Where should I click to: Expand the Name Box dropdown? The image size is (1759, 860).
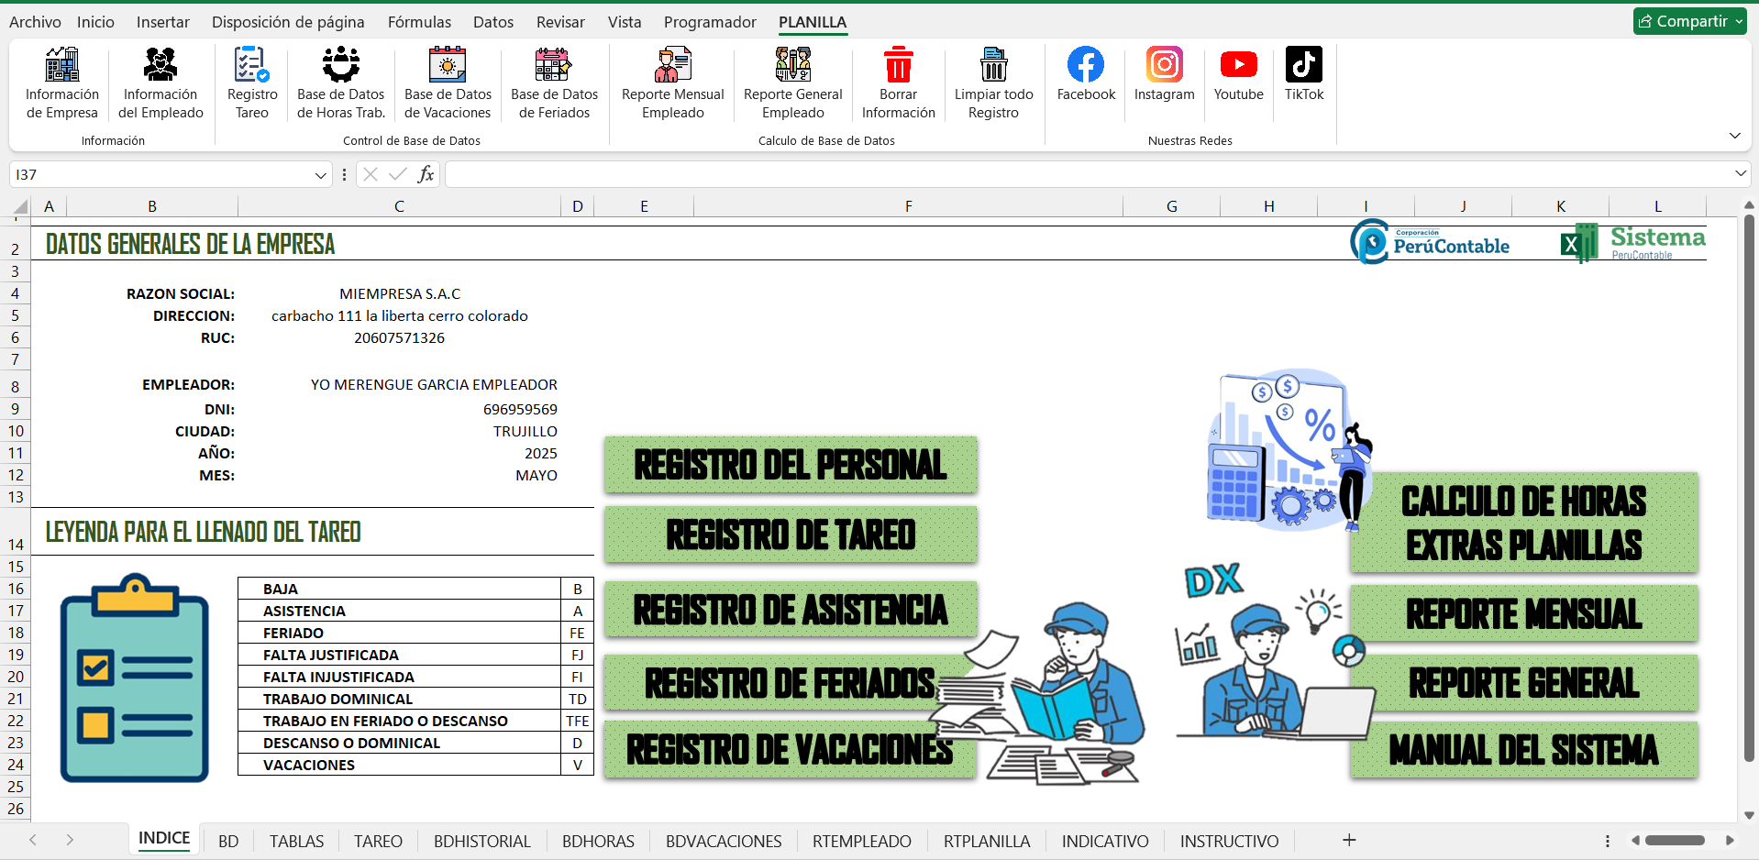(x=320, y=175)
